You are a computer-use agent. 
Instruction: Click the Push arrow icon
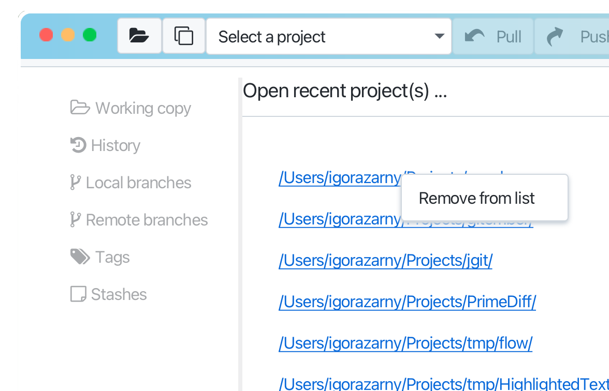click(x=555, y=36)
